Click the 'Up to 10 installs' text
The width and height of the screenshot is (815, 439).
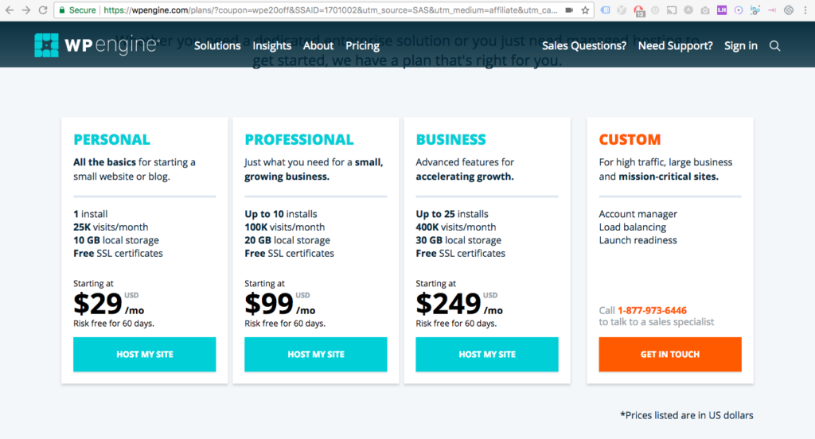[281, 214]
